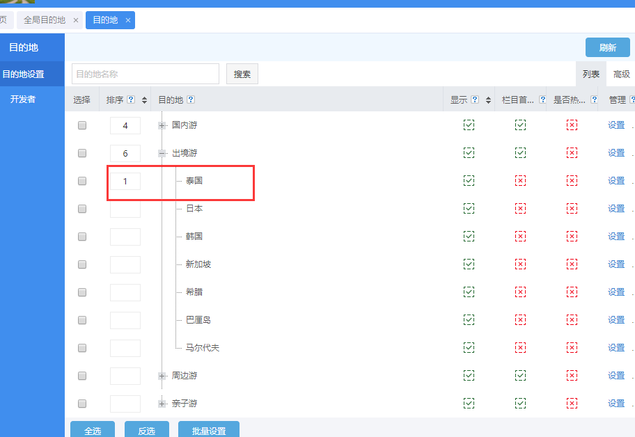Image resolution: width=635 pixels, height=437 pixels.
Task: Toggle the red 是否热门 icon for 国内游
Action: pyautogui.click(x=572, y=125)
